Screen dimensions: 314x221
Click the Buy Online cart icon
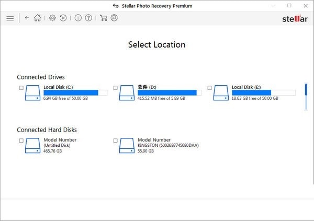coord(104,18)
